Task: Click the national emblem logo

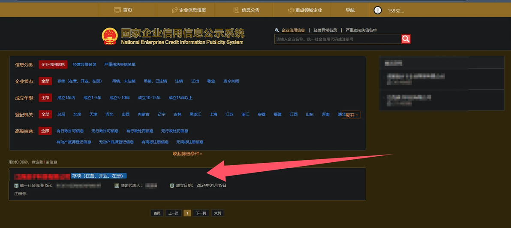Action: (x=110, y=36)
